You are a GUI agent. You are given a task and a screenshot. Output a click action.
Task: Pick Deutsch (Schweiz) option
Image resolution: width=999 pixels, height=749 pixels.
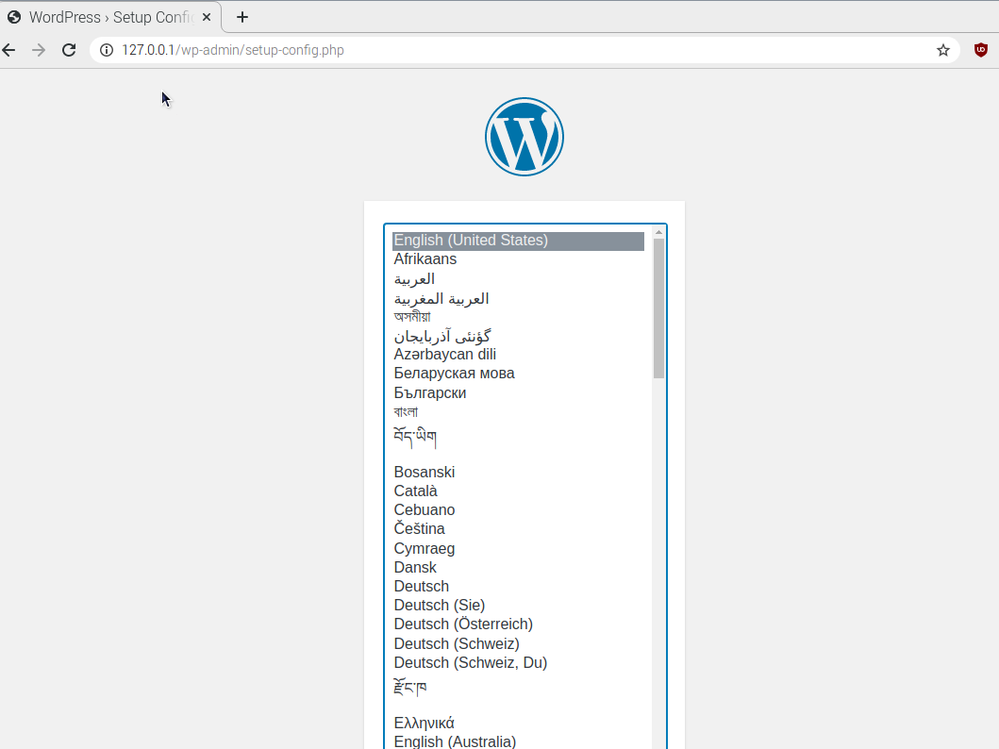coord(519,644)
